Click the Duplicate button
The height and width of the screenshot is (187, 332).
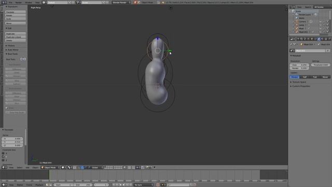[16, 34]
